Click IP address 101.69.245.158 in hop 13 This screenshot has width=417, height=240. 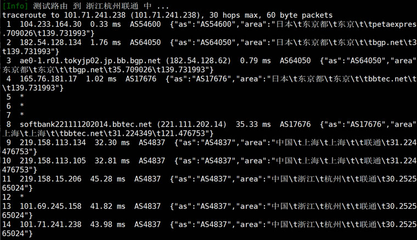click(x=50, y=206)
